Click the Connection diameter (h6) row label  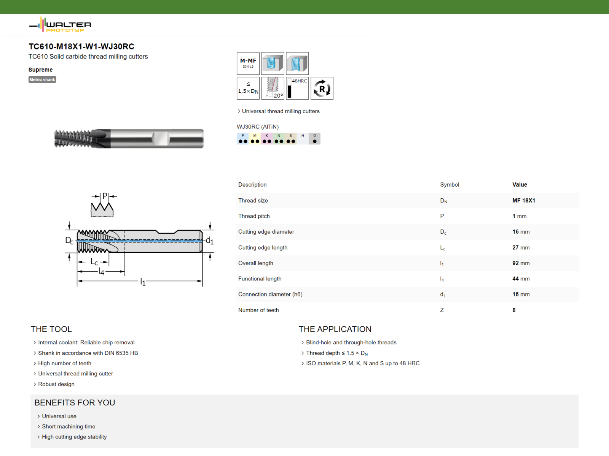[270, 294]
